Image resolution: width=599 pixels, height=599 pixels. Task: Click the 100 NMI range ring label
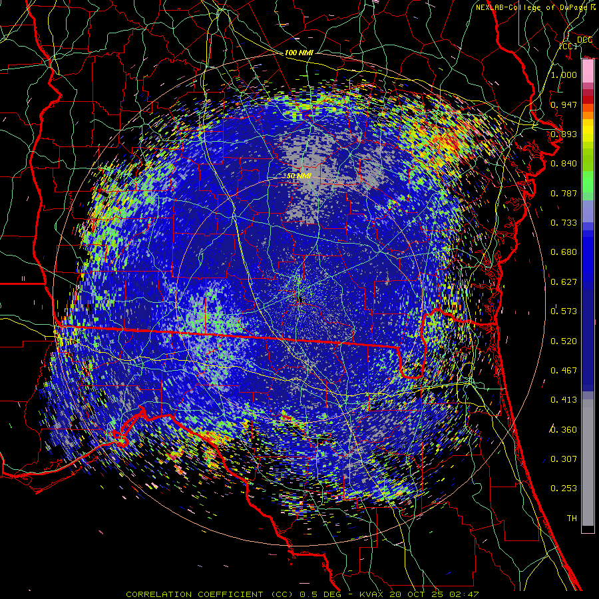[x=299, y=53]
